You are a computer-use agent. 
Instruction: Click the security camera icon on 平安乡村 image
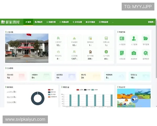[134, 99]
